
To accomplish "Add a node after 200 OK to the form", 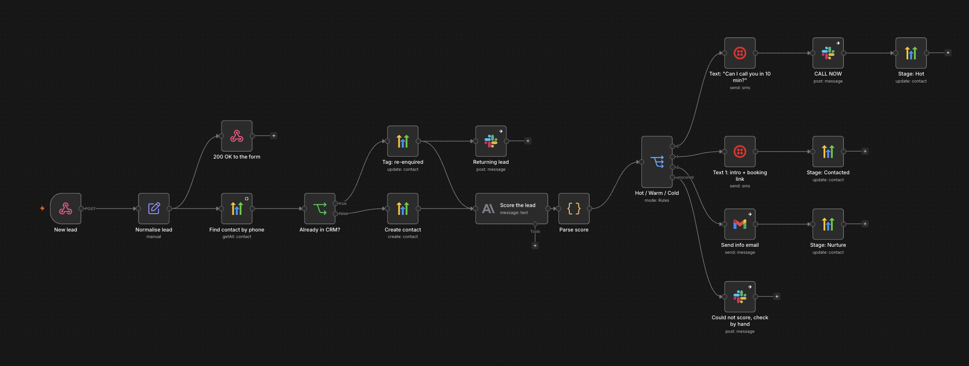I will point(274,136).
